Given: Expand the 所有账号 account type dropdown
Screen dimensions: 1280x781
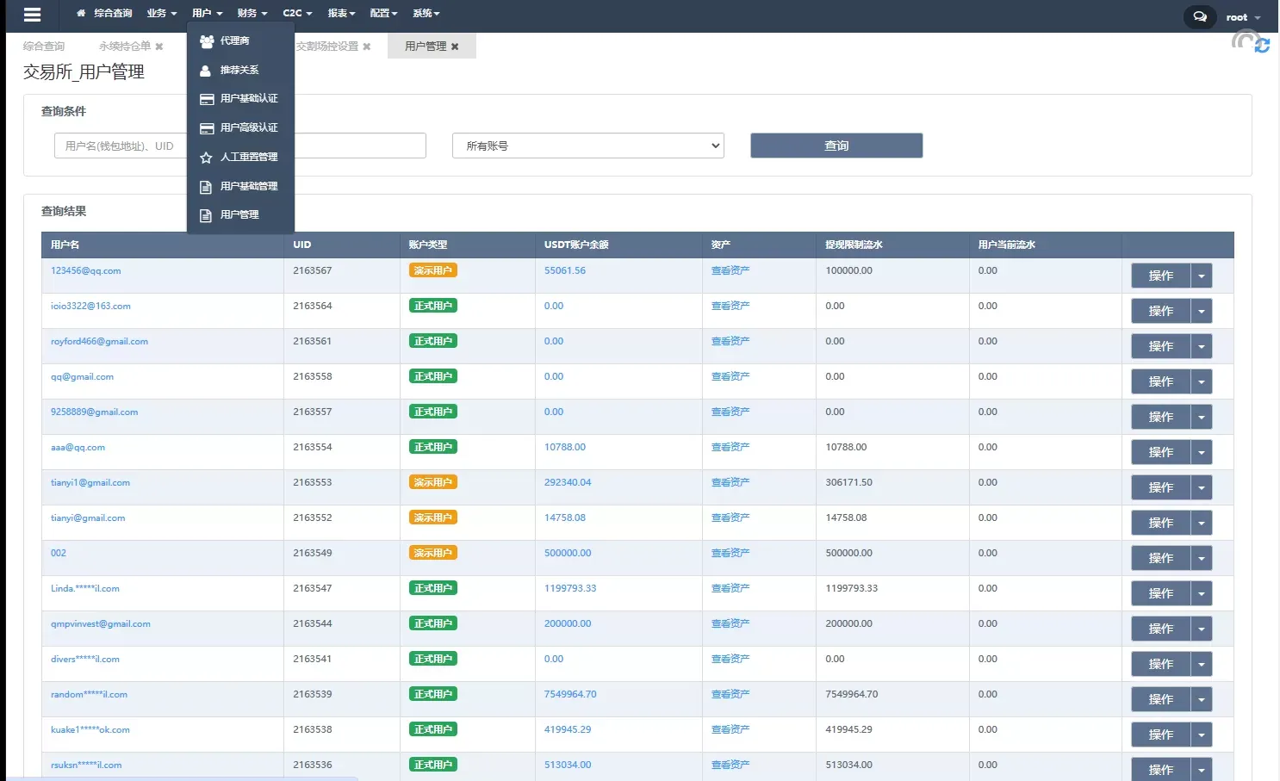Looking at the screenshot, I should click(587, 146).
